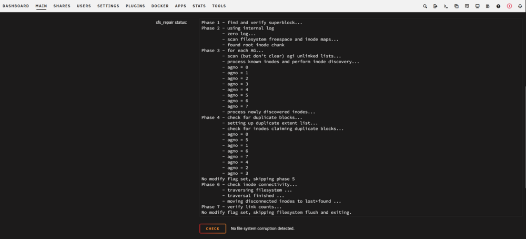Click 'Phase 2 - using internal log' line
Viewport: 526px width, 239px height.
(238, 28)
